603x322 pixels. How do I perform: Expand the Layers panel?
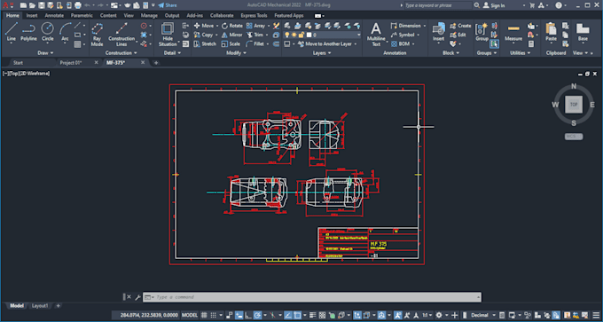[x=322, y=52]
